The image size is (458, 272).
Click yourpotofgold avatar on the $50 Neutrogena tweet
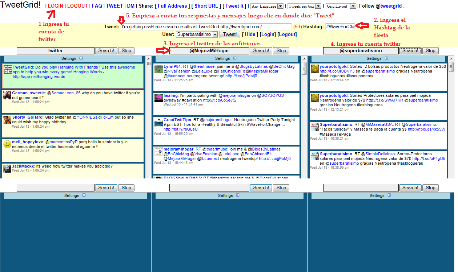pos(315,69)
